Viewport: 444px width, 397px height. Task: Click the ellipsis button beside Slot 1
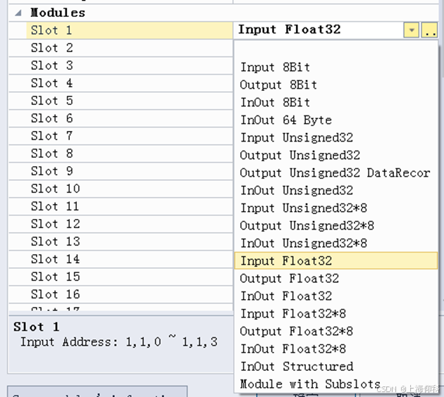pos(429,30)
